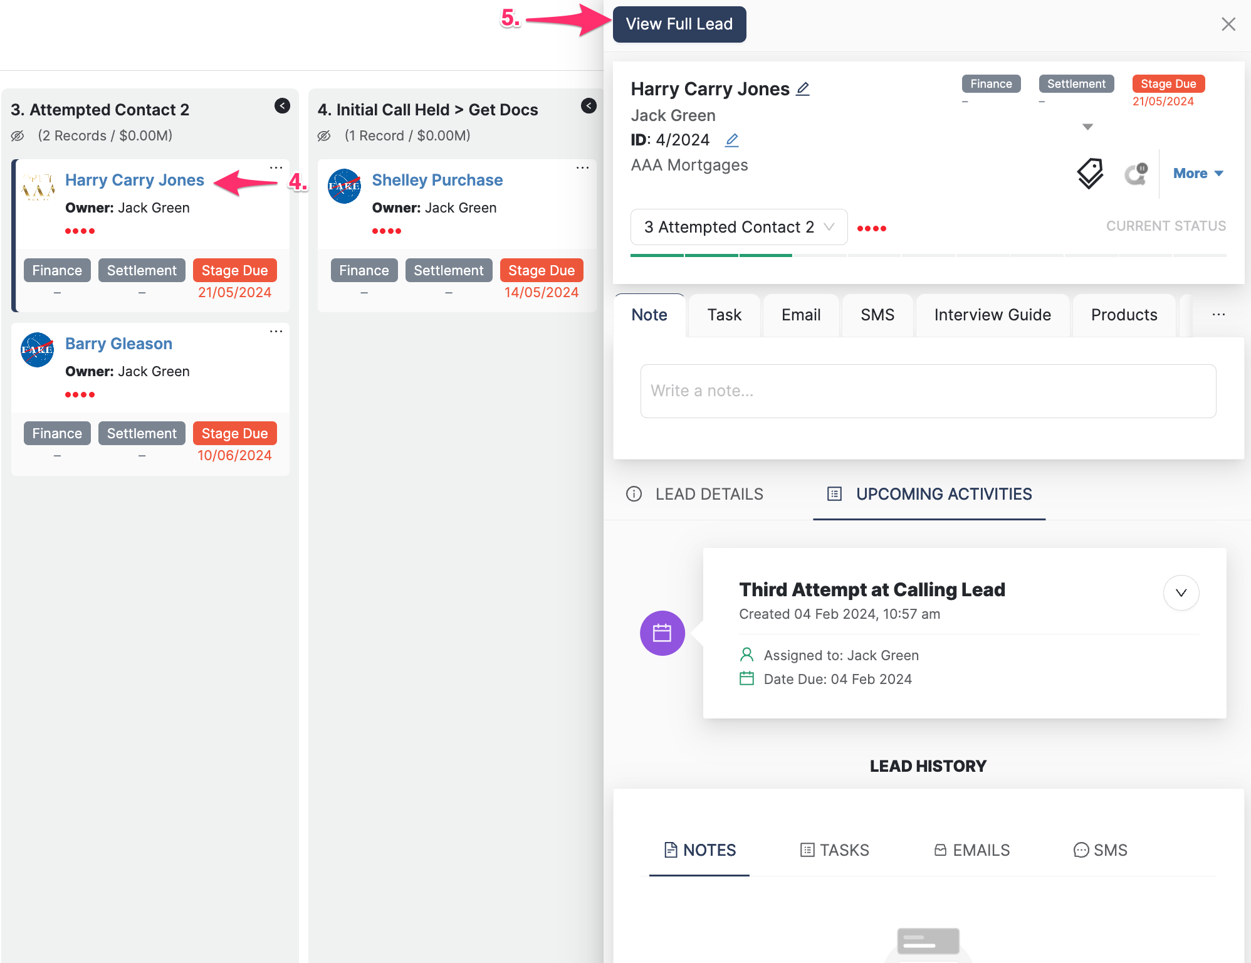Click the View Full Lead button

(679, 24)
